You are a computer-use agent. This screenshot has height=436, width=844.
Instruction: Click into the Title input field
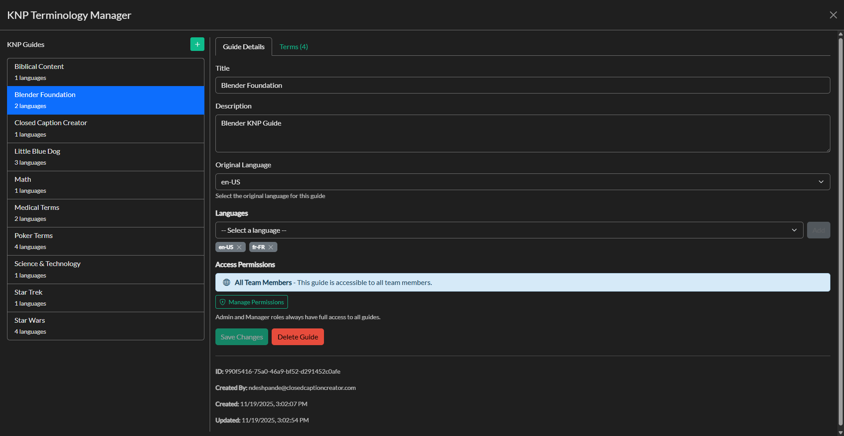(522, 85)
